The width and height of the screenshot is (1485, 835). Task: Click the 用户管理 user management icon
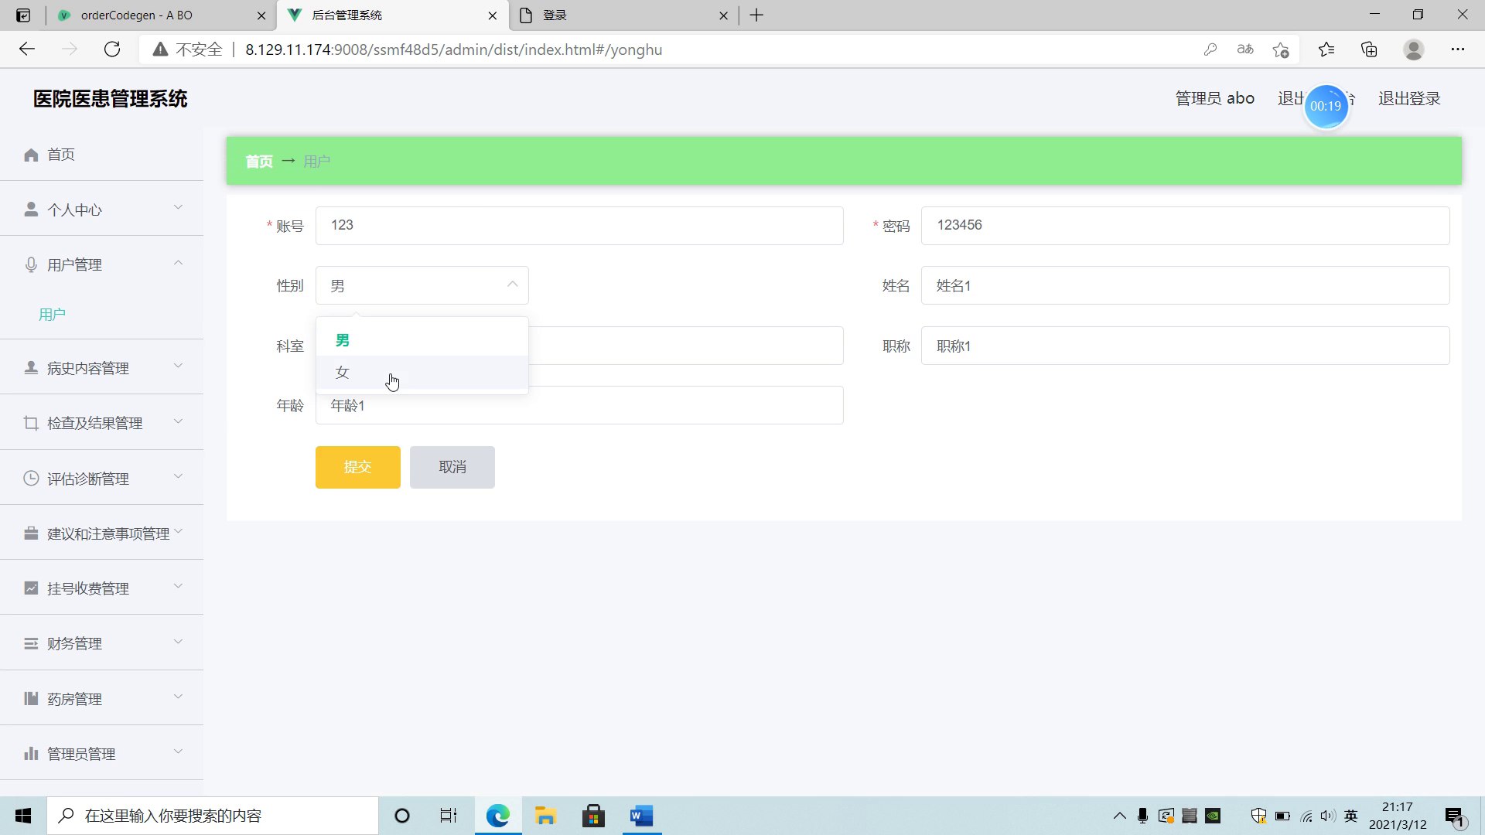[31, 264]
